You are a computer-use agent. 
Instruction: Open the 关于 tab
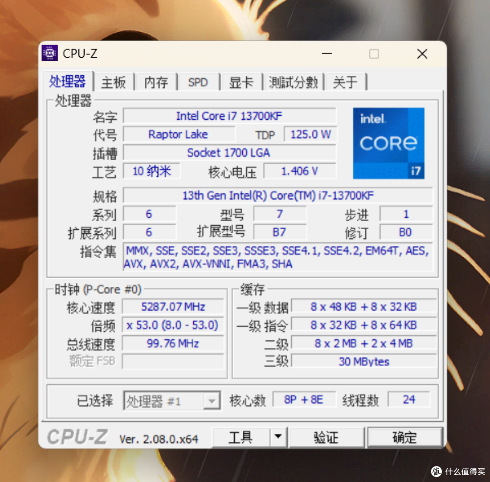345,82
